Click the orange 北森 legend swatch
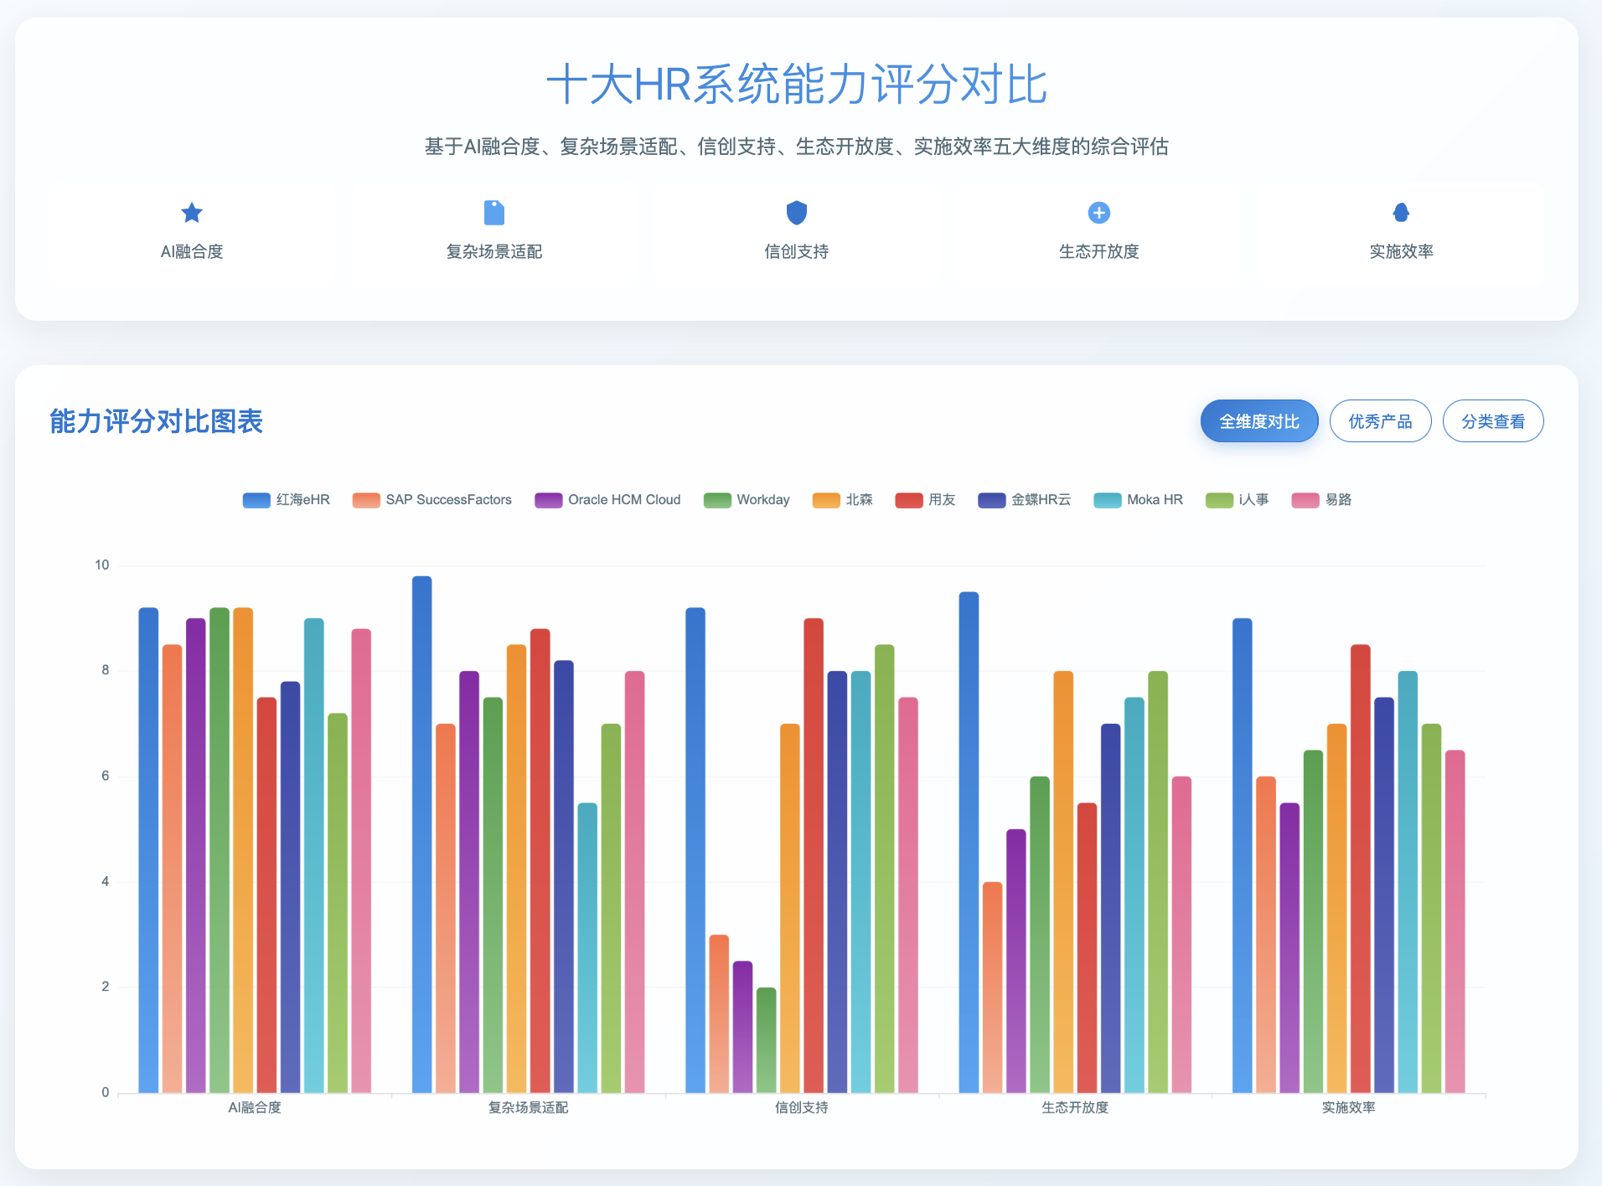The image size is (1602, 1186). 826,501
